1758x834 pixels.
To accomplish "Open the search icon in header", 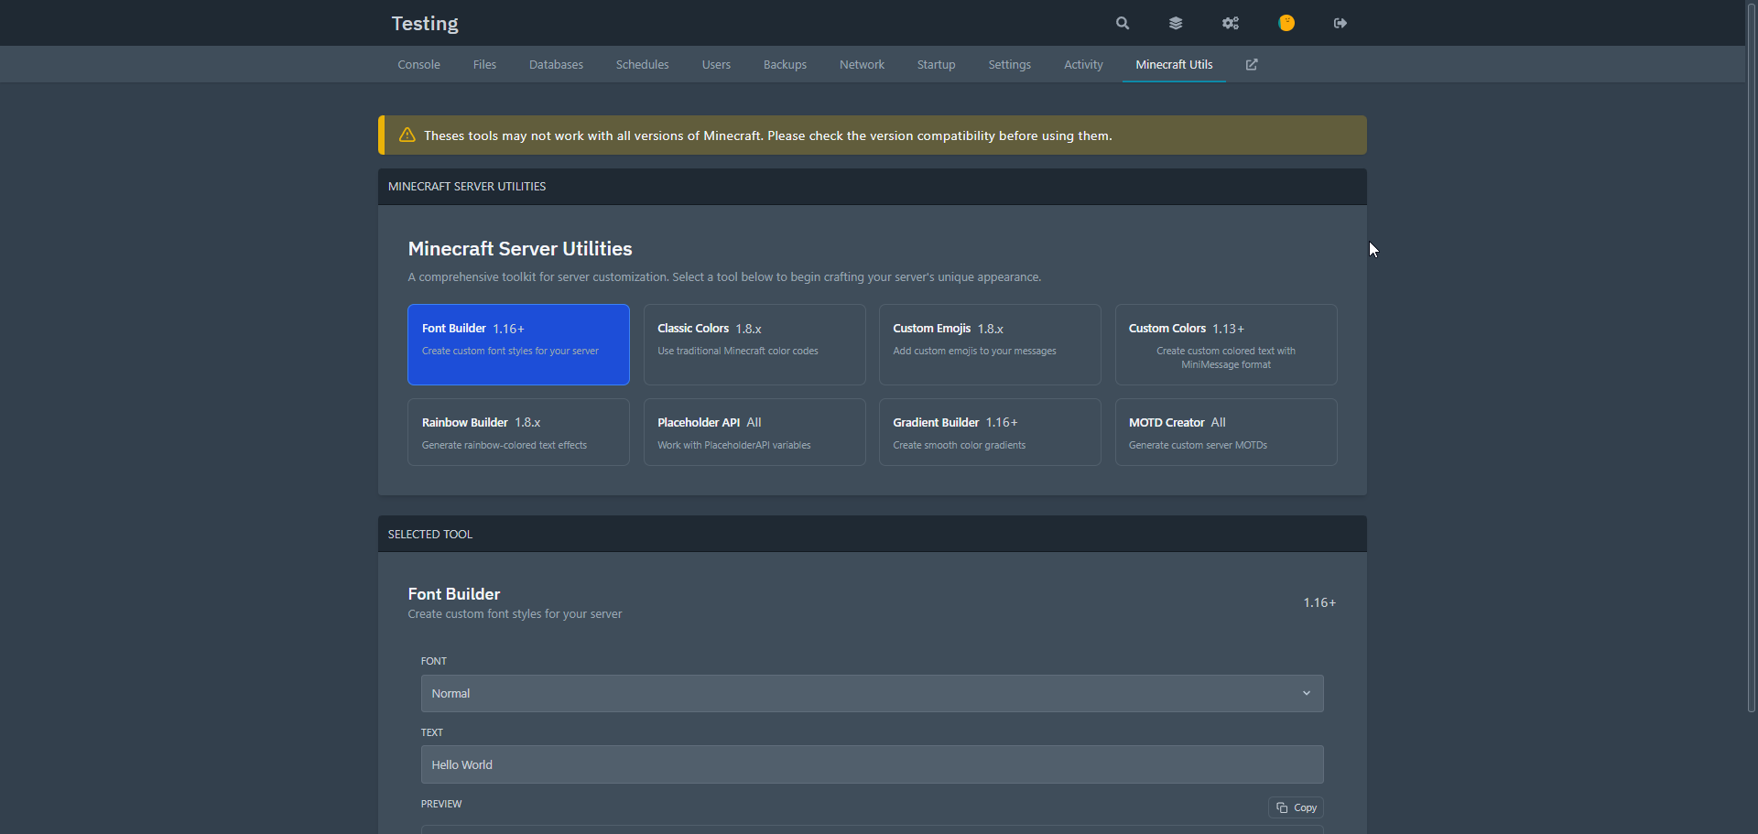I will [x=1122, y=23].
